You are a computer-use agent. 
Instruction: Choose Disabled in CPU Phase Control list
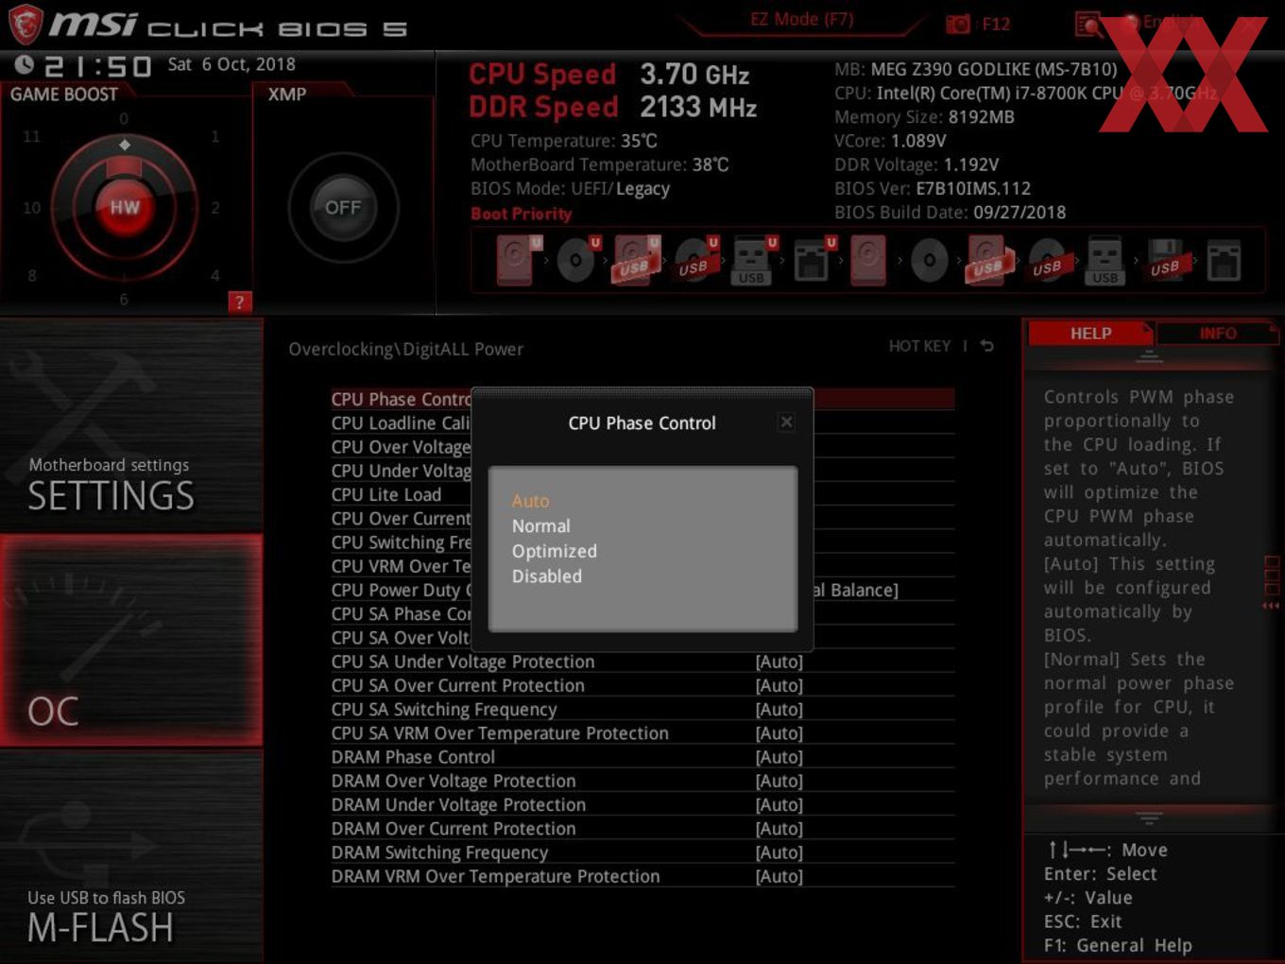coord(547,576)
